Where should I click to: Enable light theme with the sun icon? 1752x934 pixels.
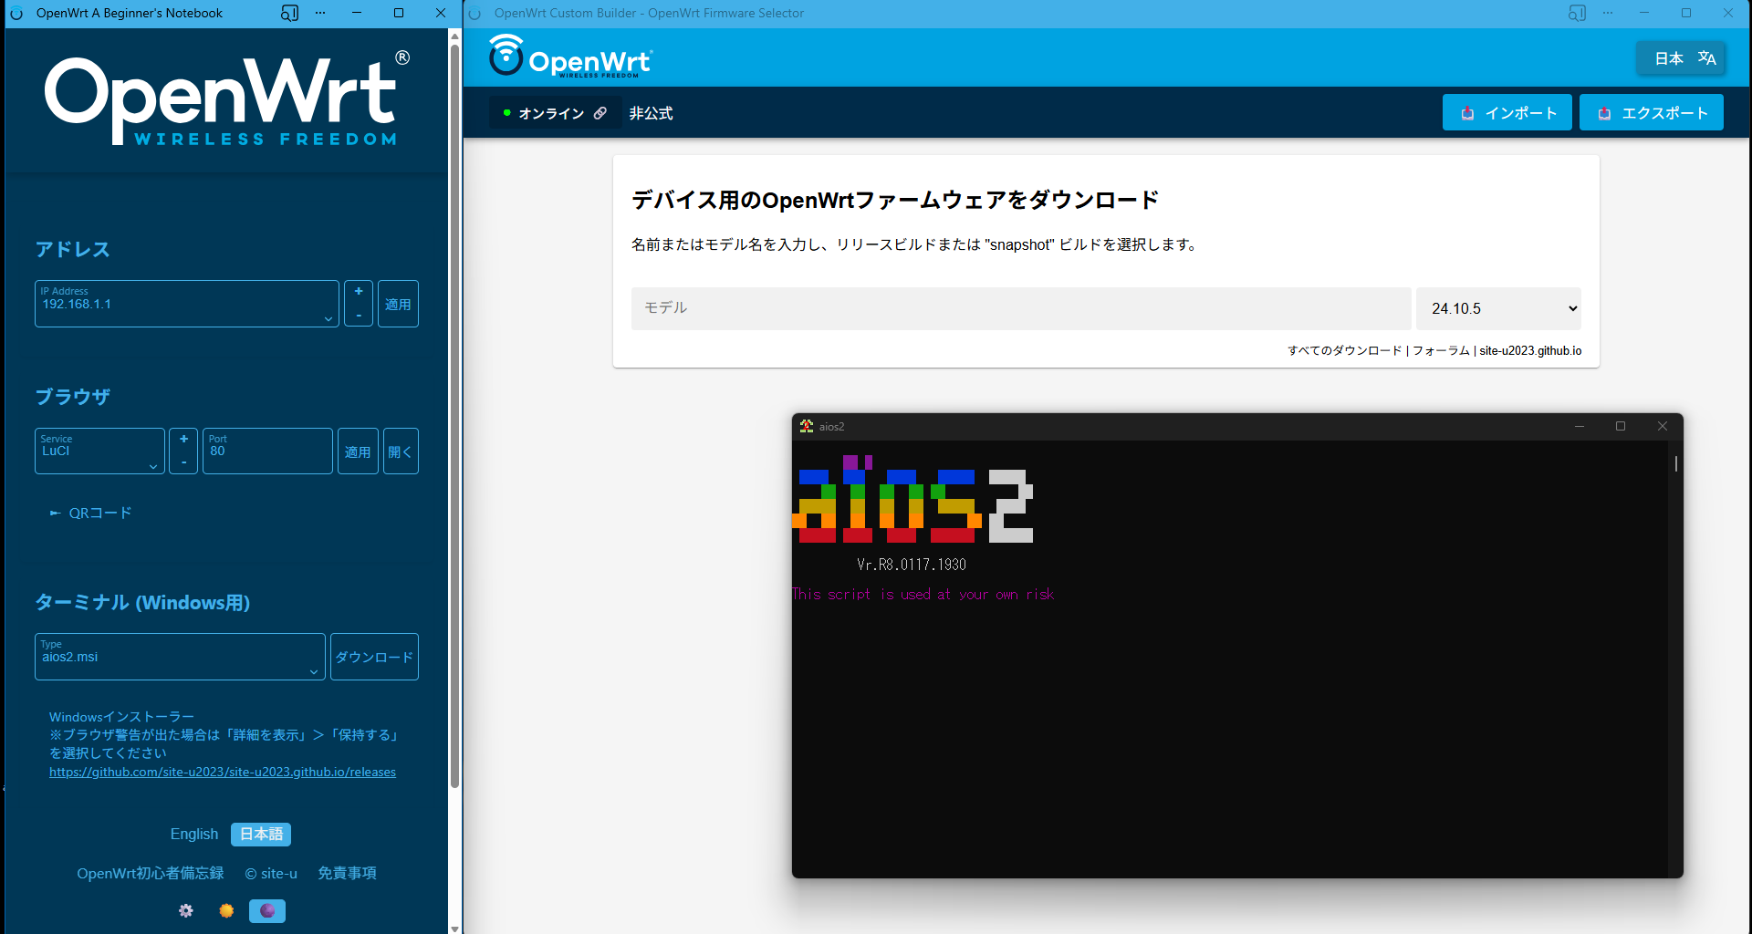point(225,910)
